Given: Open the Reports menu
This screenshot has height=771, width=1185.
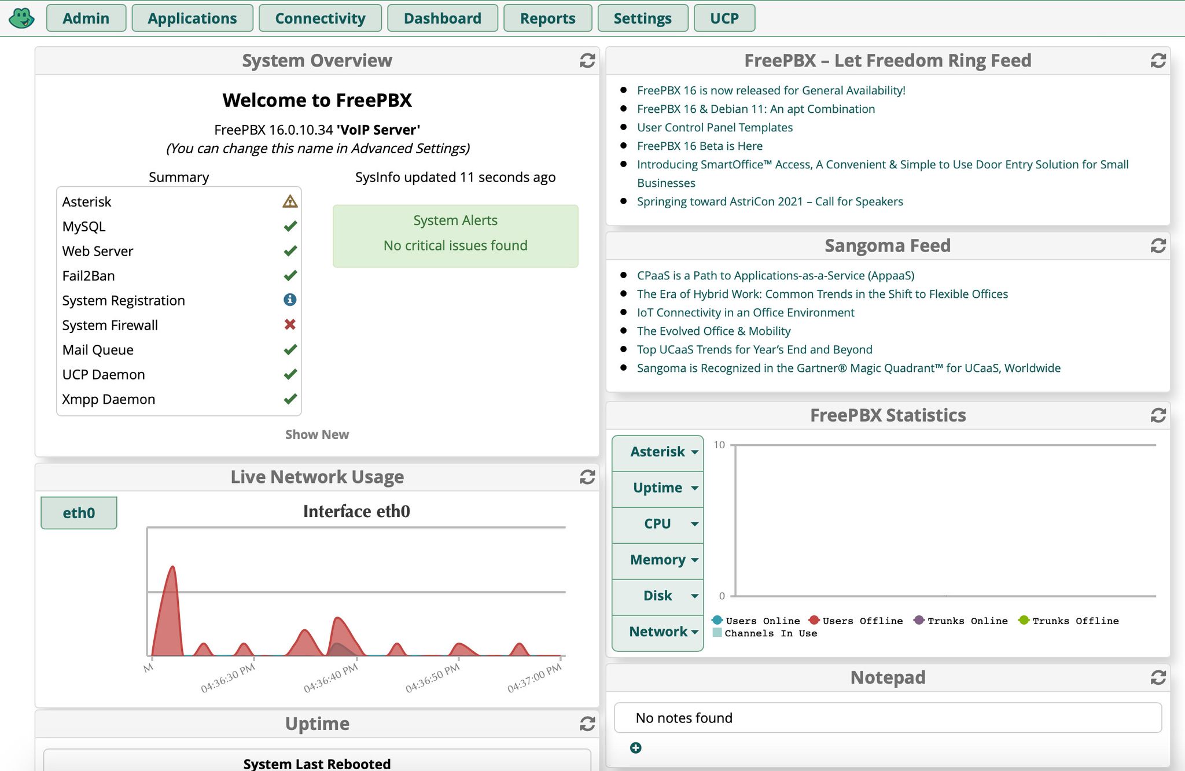Looking at the screenshot, I should pos(547,18).
